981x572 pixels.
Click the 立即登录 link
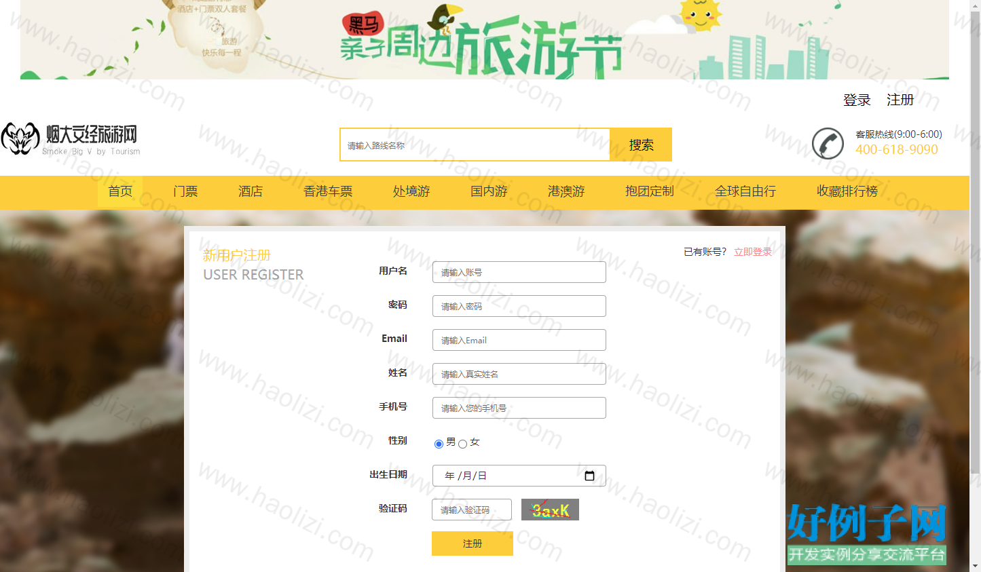[x=753, y=252]
